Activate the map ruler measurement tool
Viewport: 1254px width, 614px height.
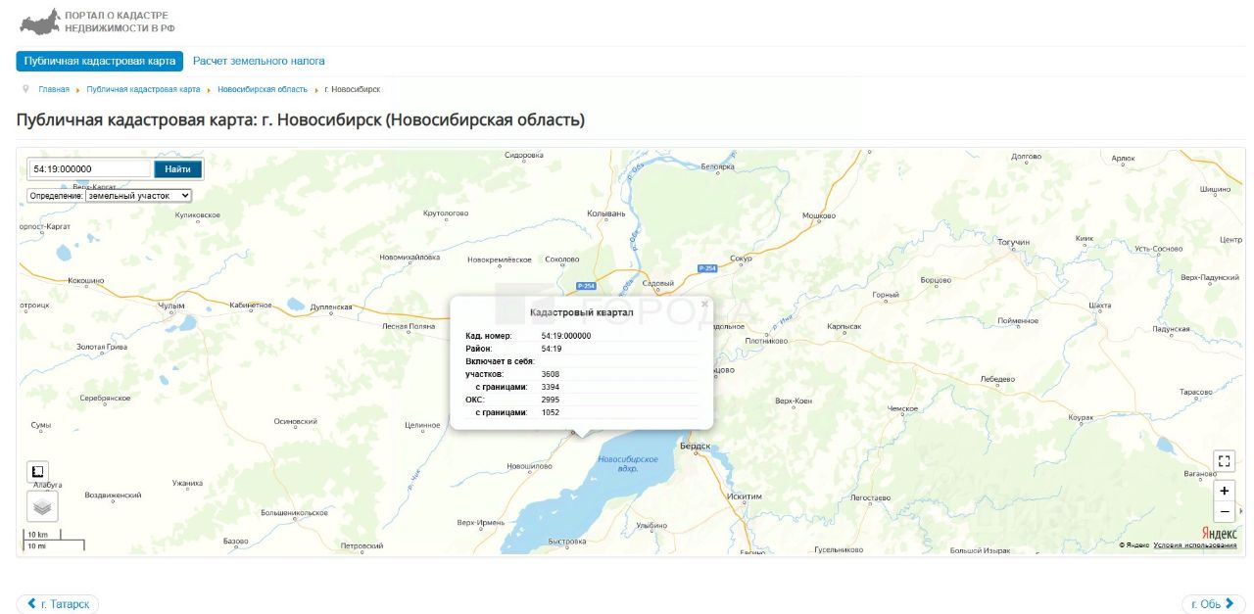[x=39, y=472]
